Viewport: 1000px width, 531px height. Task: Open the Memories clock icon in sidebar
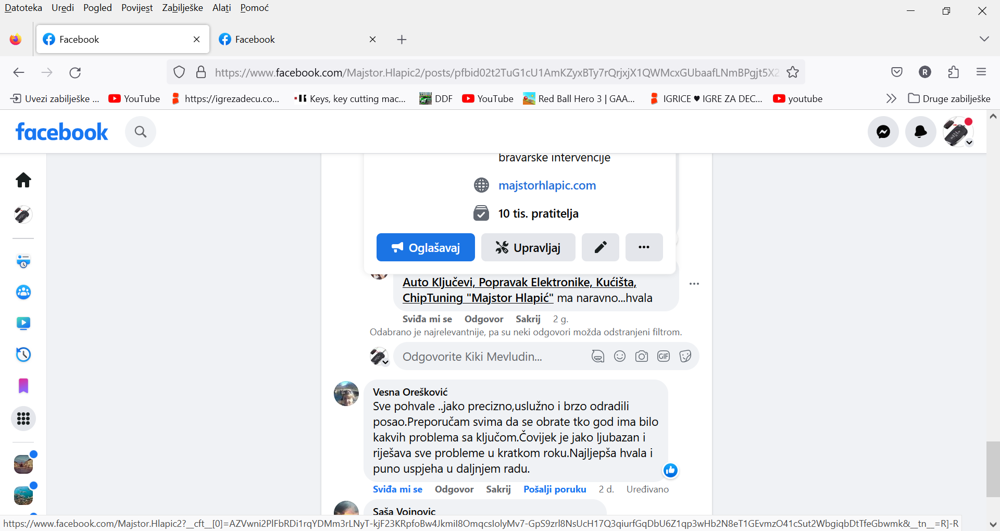(x=23, y=355)
